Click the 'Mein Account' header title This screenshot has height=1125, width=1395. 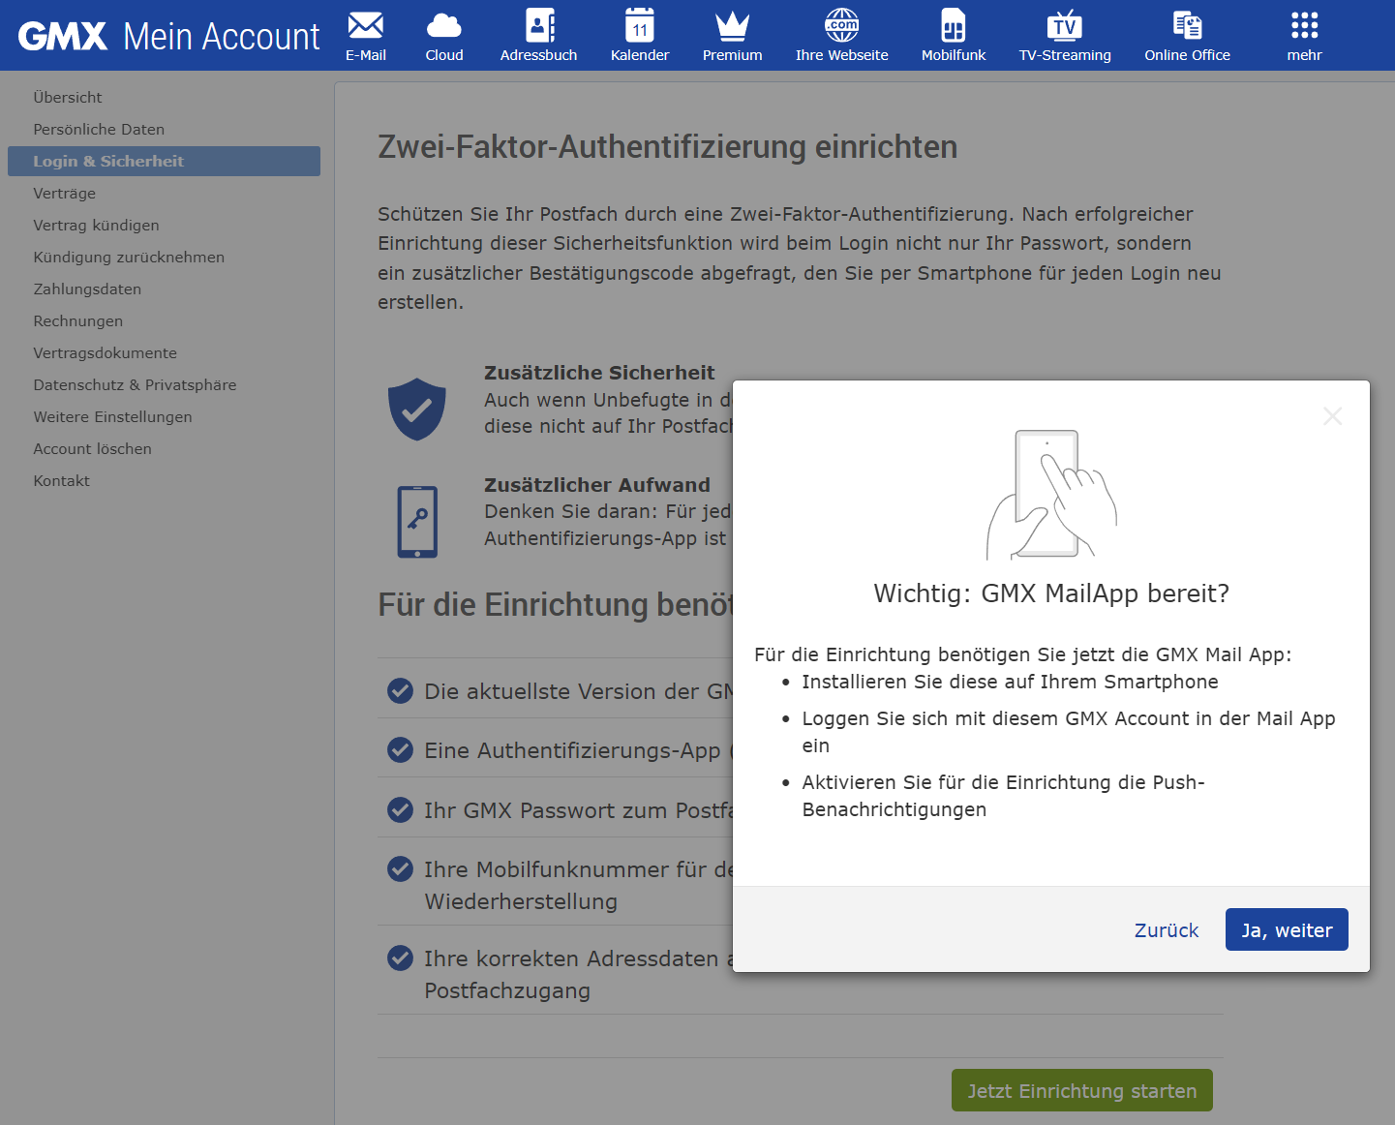tap(222, 36)
